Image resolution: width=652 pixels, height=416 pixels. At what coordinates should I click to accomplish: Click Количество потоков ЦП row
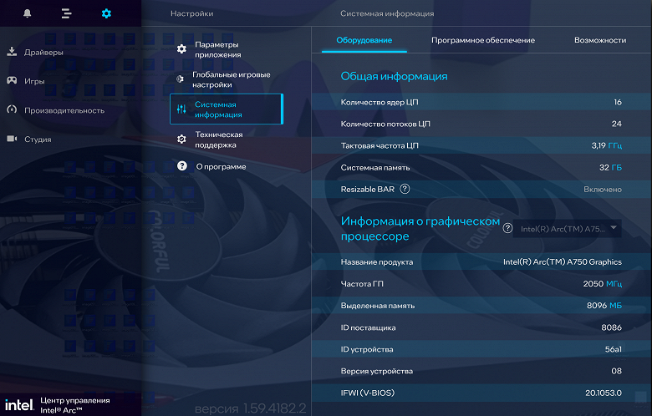pos(481,124)
